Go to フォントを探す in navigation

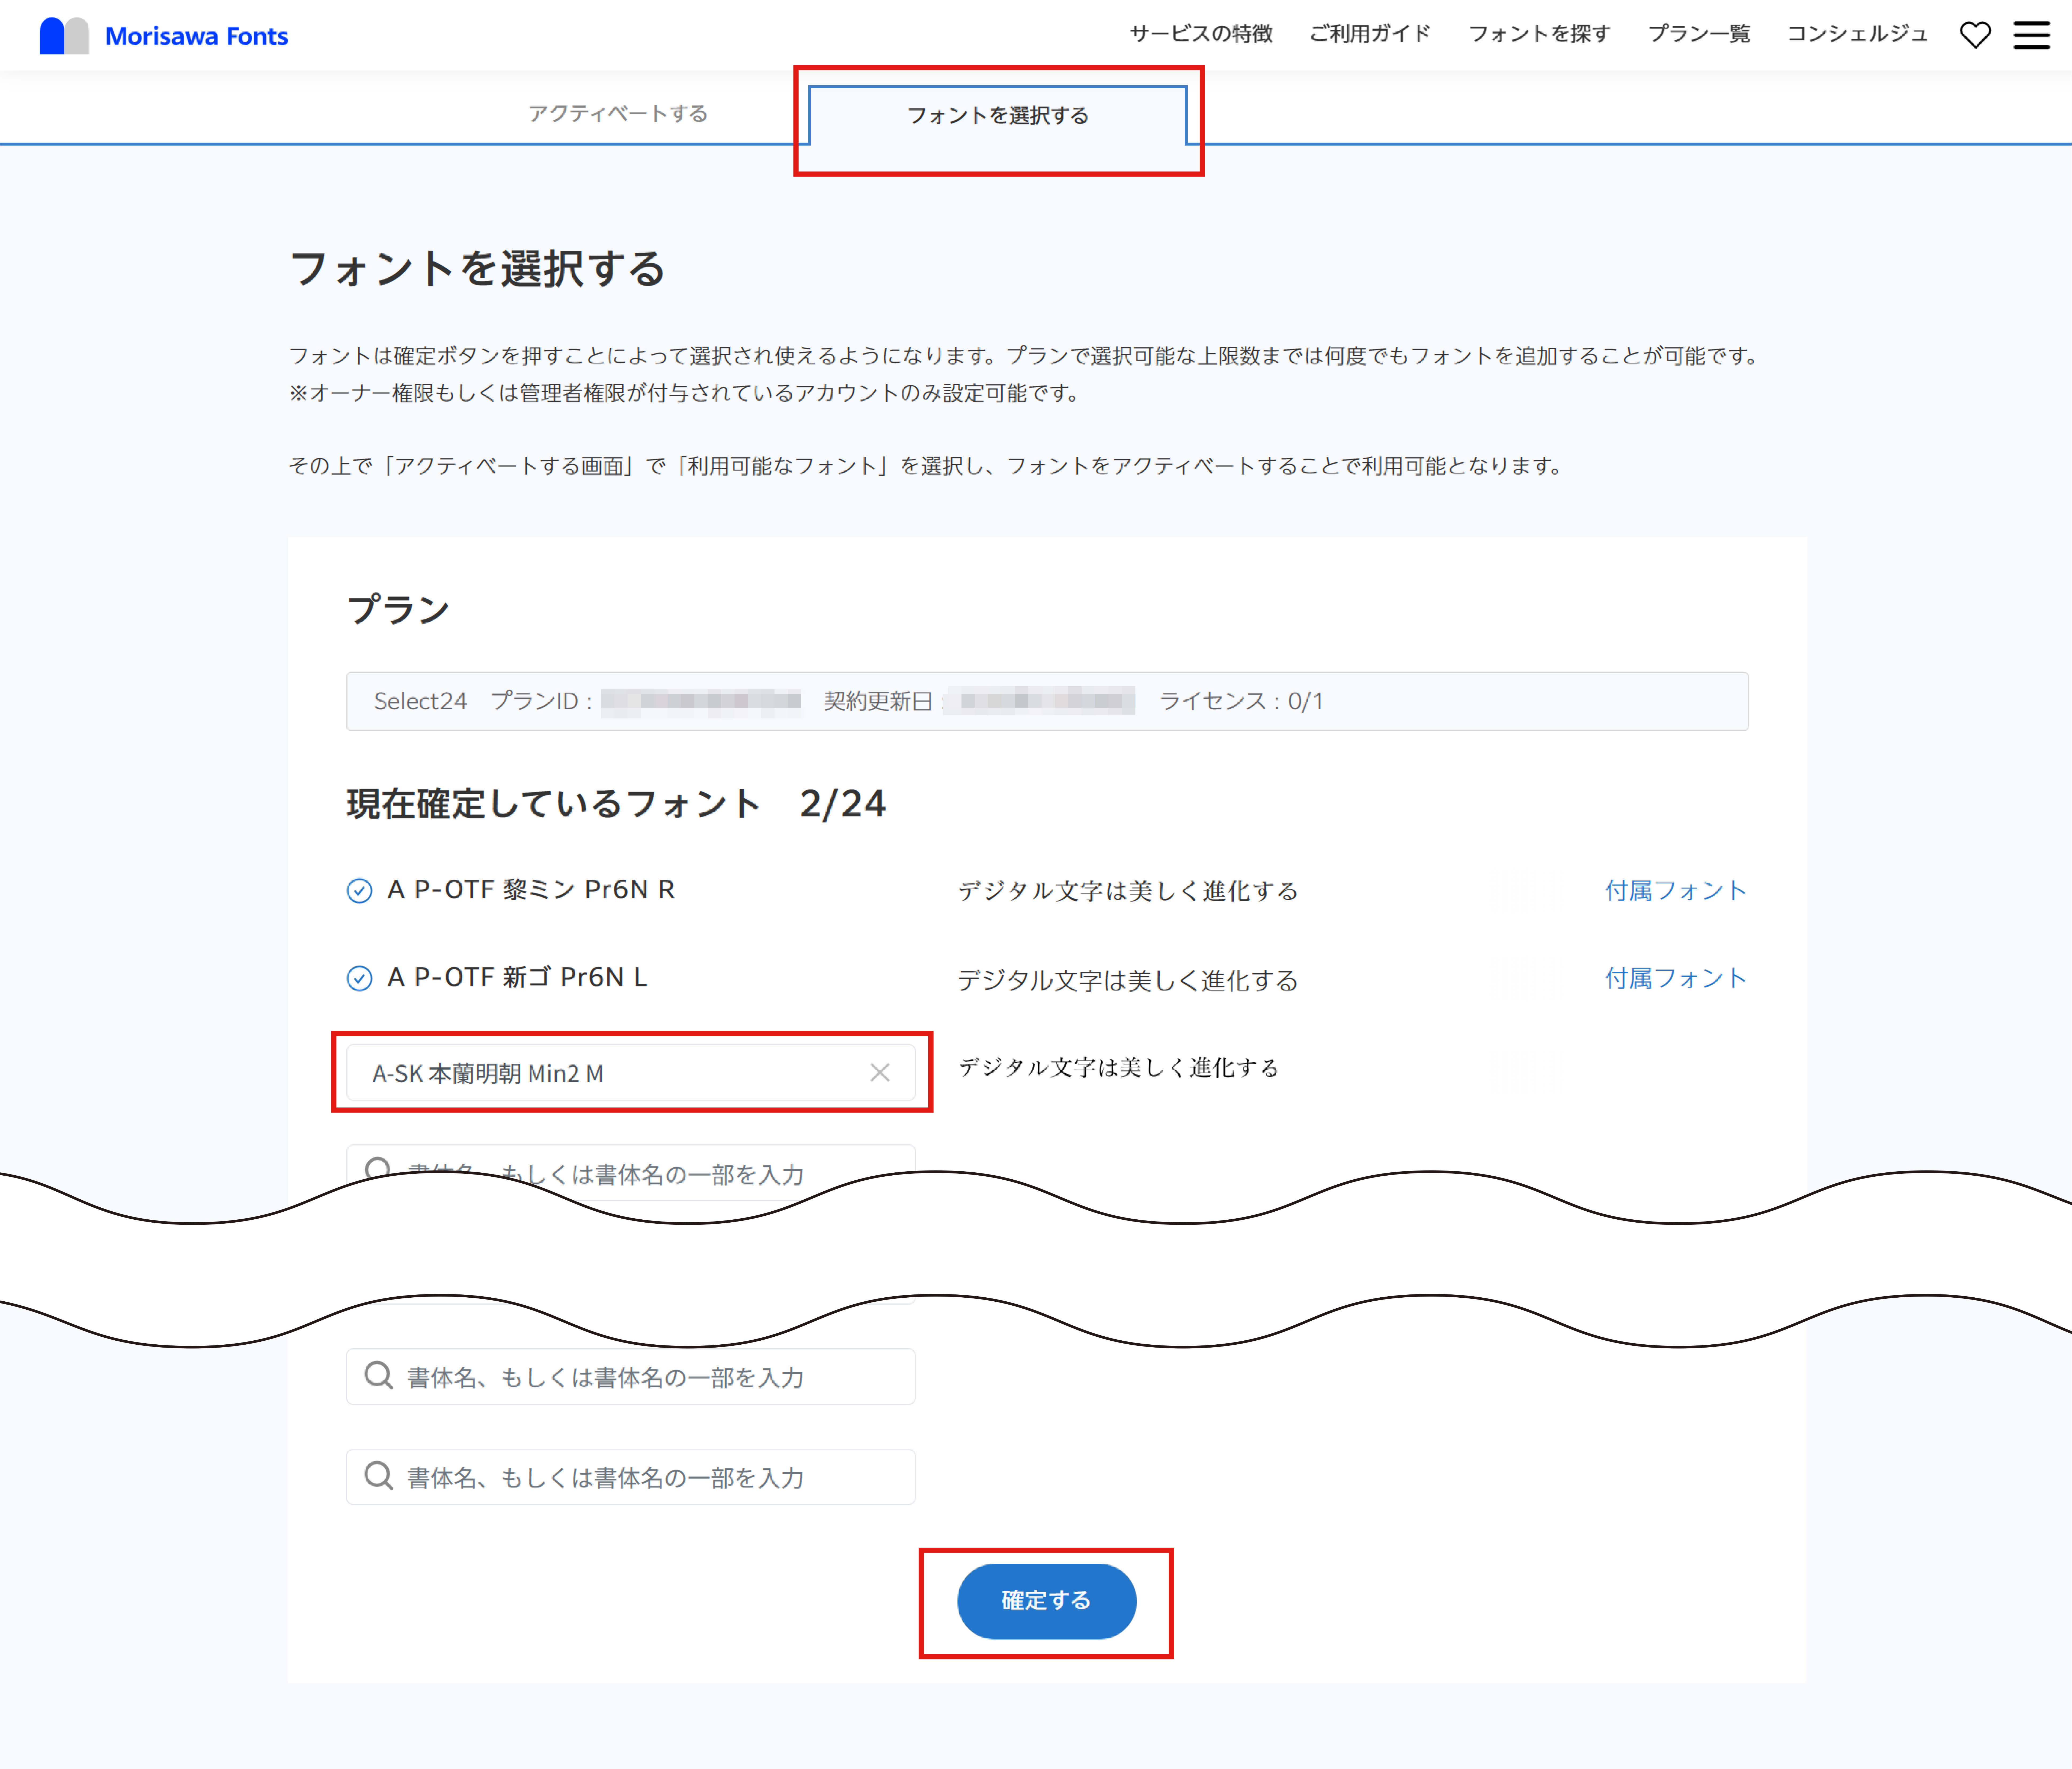(x=1539, y=34)
